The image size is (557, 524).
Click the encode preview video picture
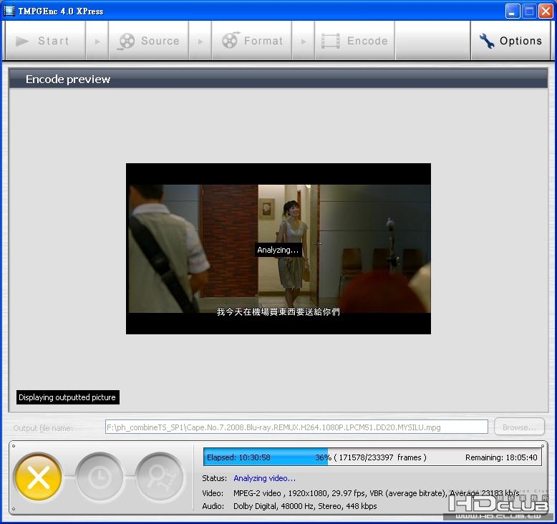coord(278,248)
